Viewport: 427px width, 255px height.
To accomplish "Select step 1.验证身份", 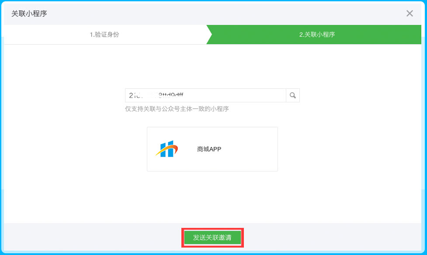I will point(104,35).
